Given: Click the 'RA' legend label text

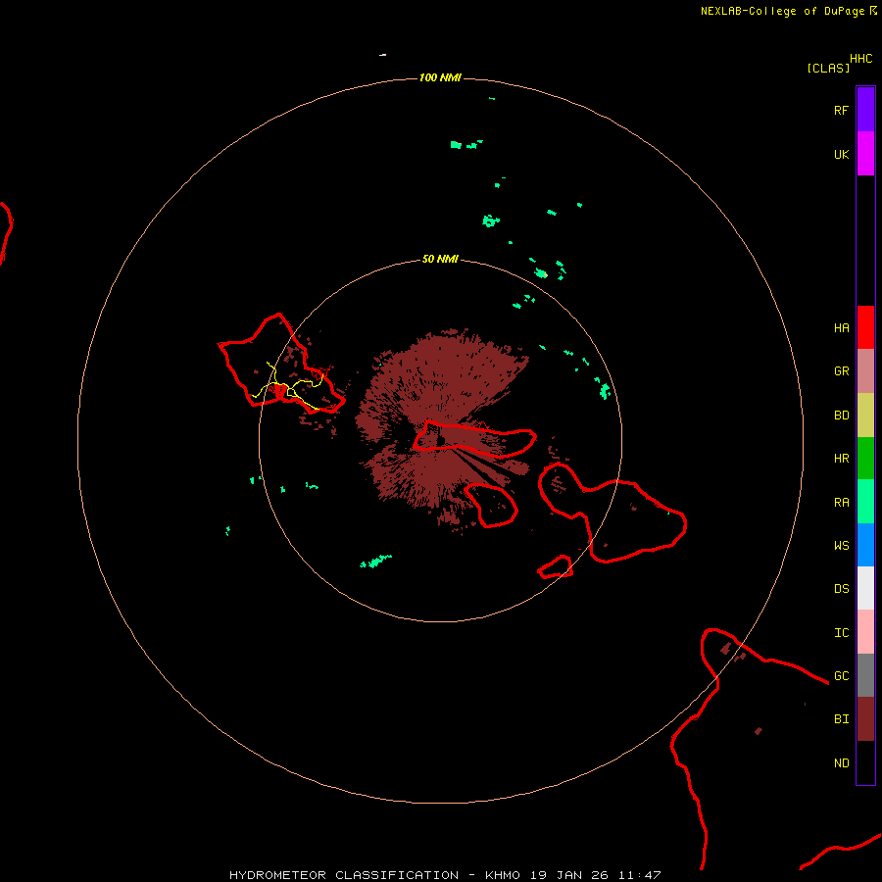Looking at the screenshot, I should click(x=841, y=503).
